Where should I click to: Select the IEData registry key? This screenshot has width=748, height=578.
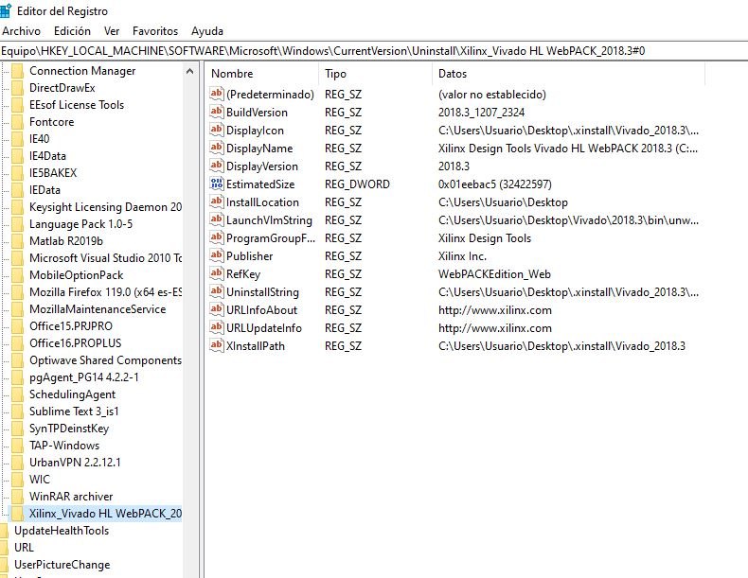tap(45, 190)
